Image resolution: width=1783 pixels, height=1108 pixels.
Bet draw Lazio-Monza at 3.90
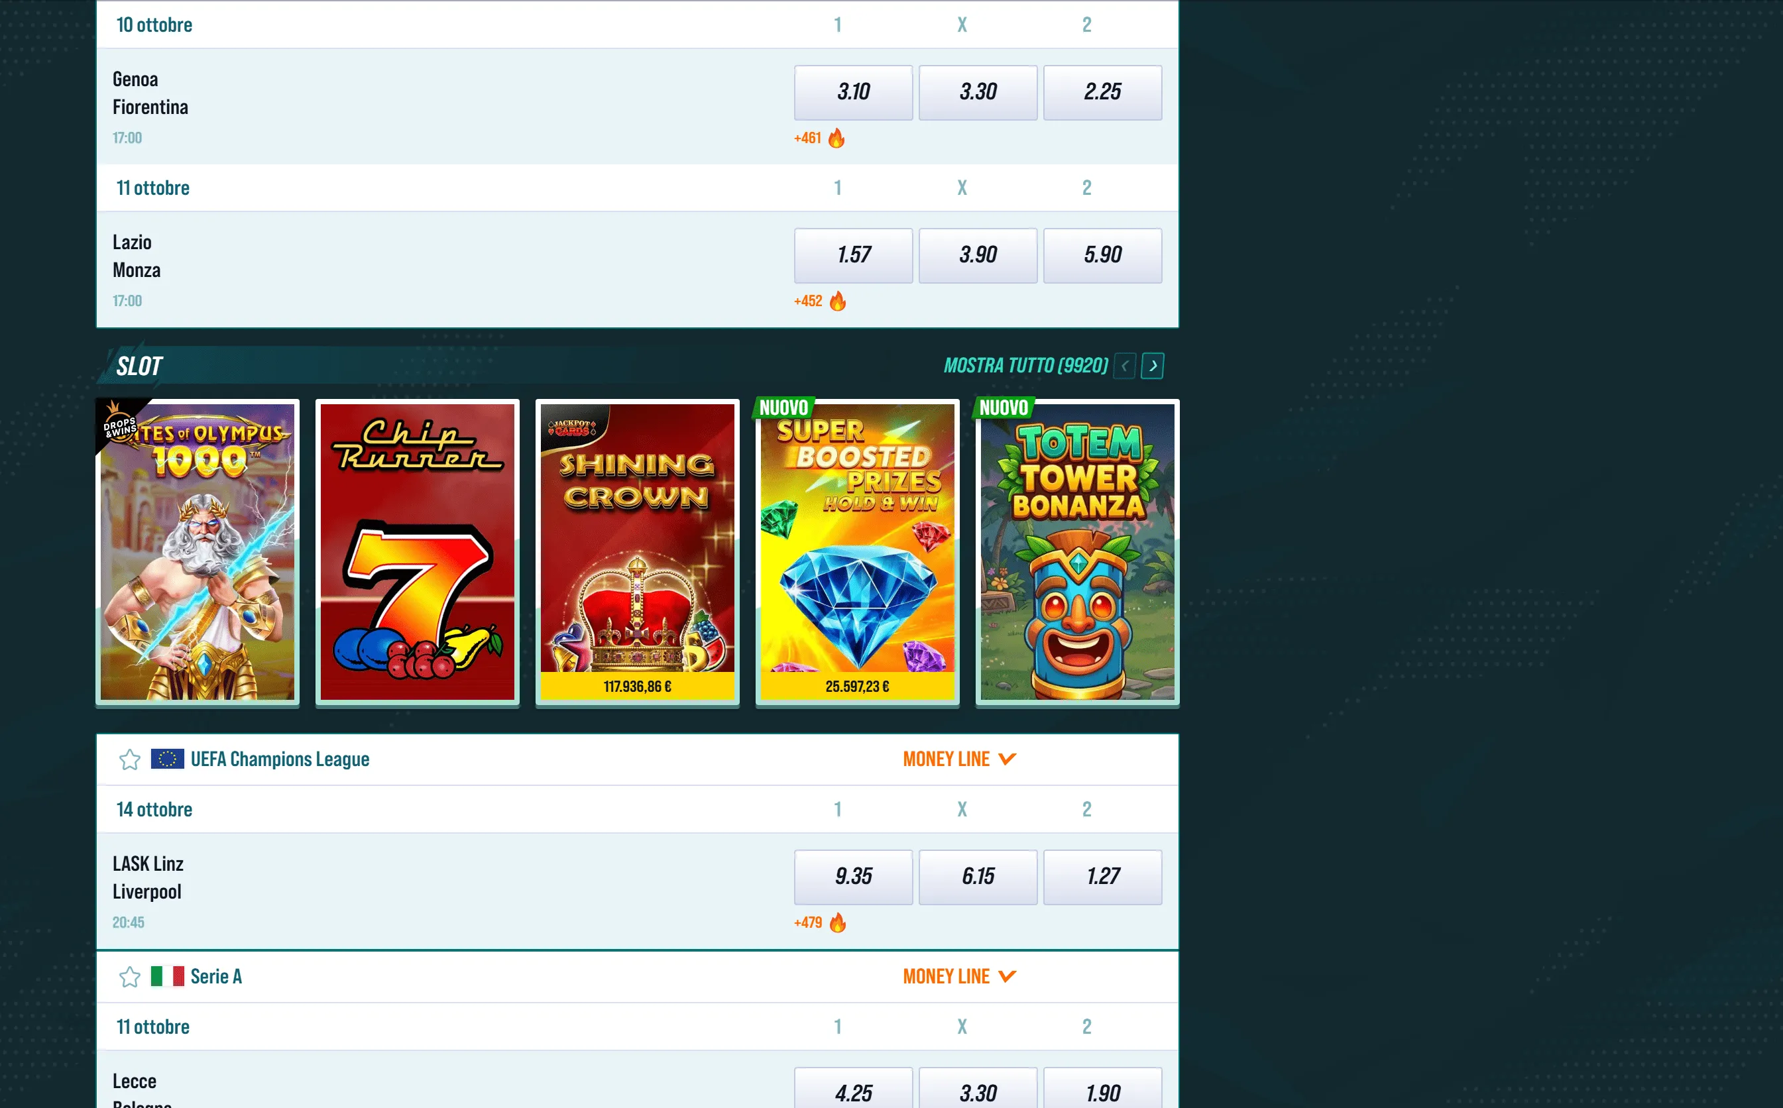pos(978,256)
